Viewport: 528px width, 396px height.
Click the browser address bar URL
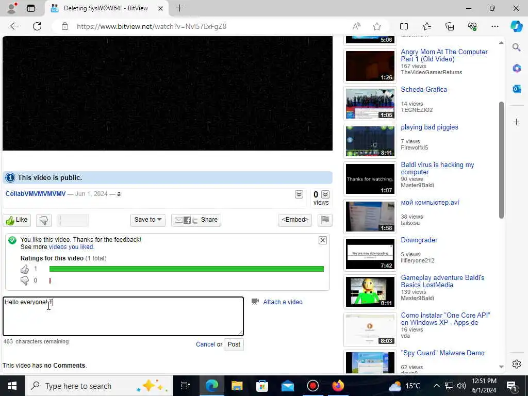151,26
